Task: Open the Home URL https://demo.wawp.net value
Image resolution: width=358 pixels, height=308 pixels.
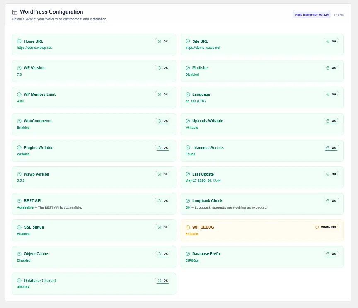Action: [34, 48]
